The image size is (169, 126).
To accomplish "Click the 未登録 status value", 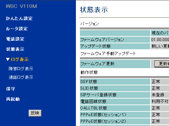I will pyautogui.click(x=158, y=95).
